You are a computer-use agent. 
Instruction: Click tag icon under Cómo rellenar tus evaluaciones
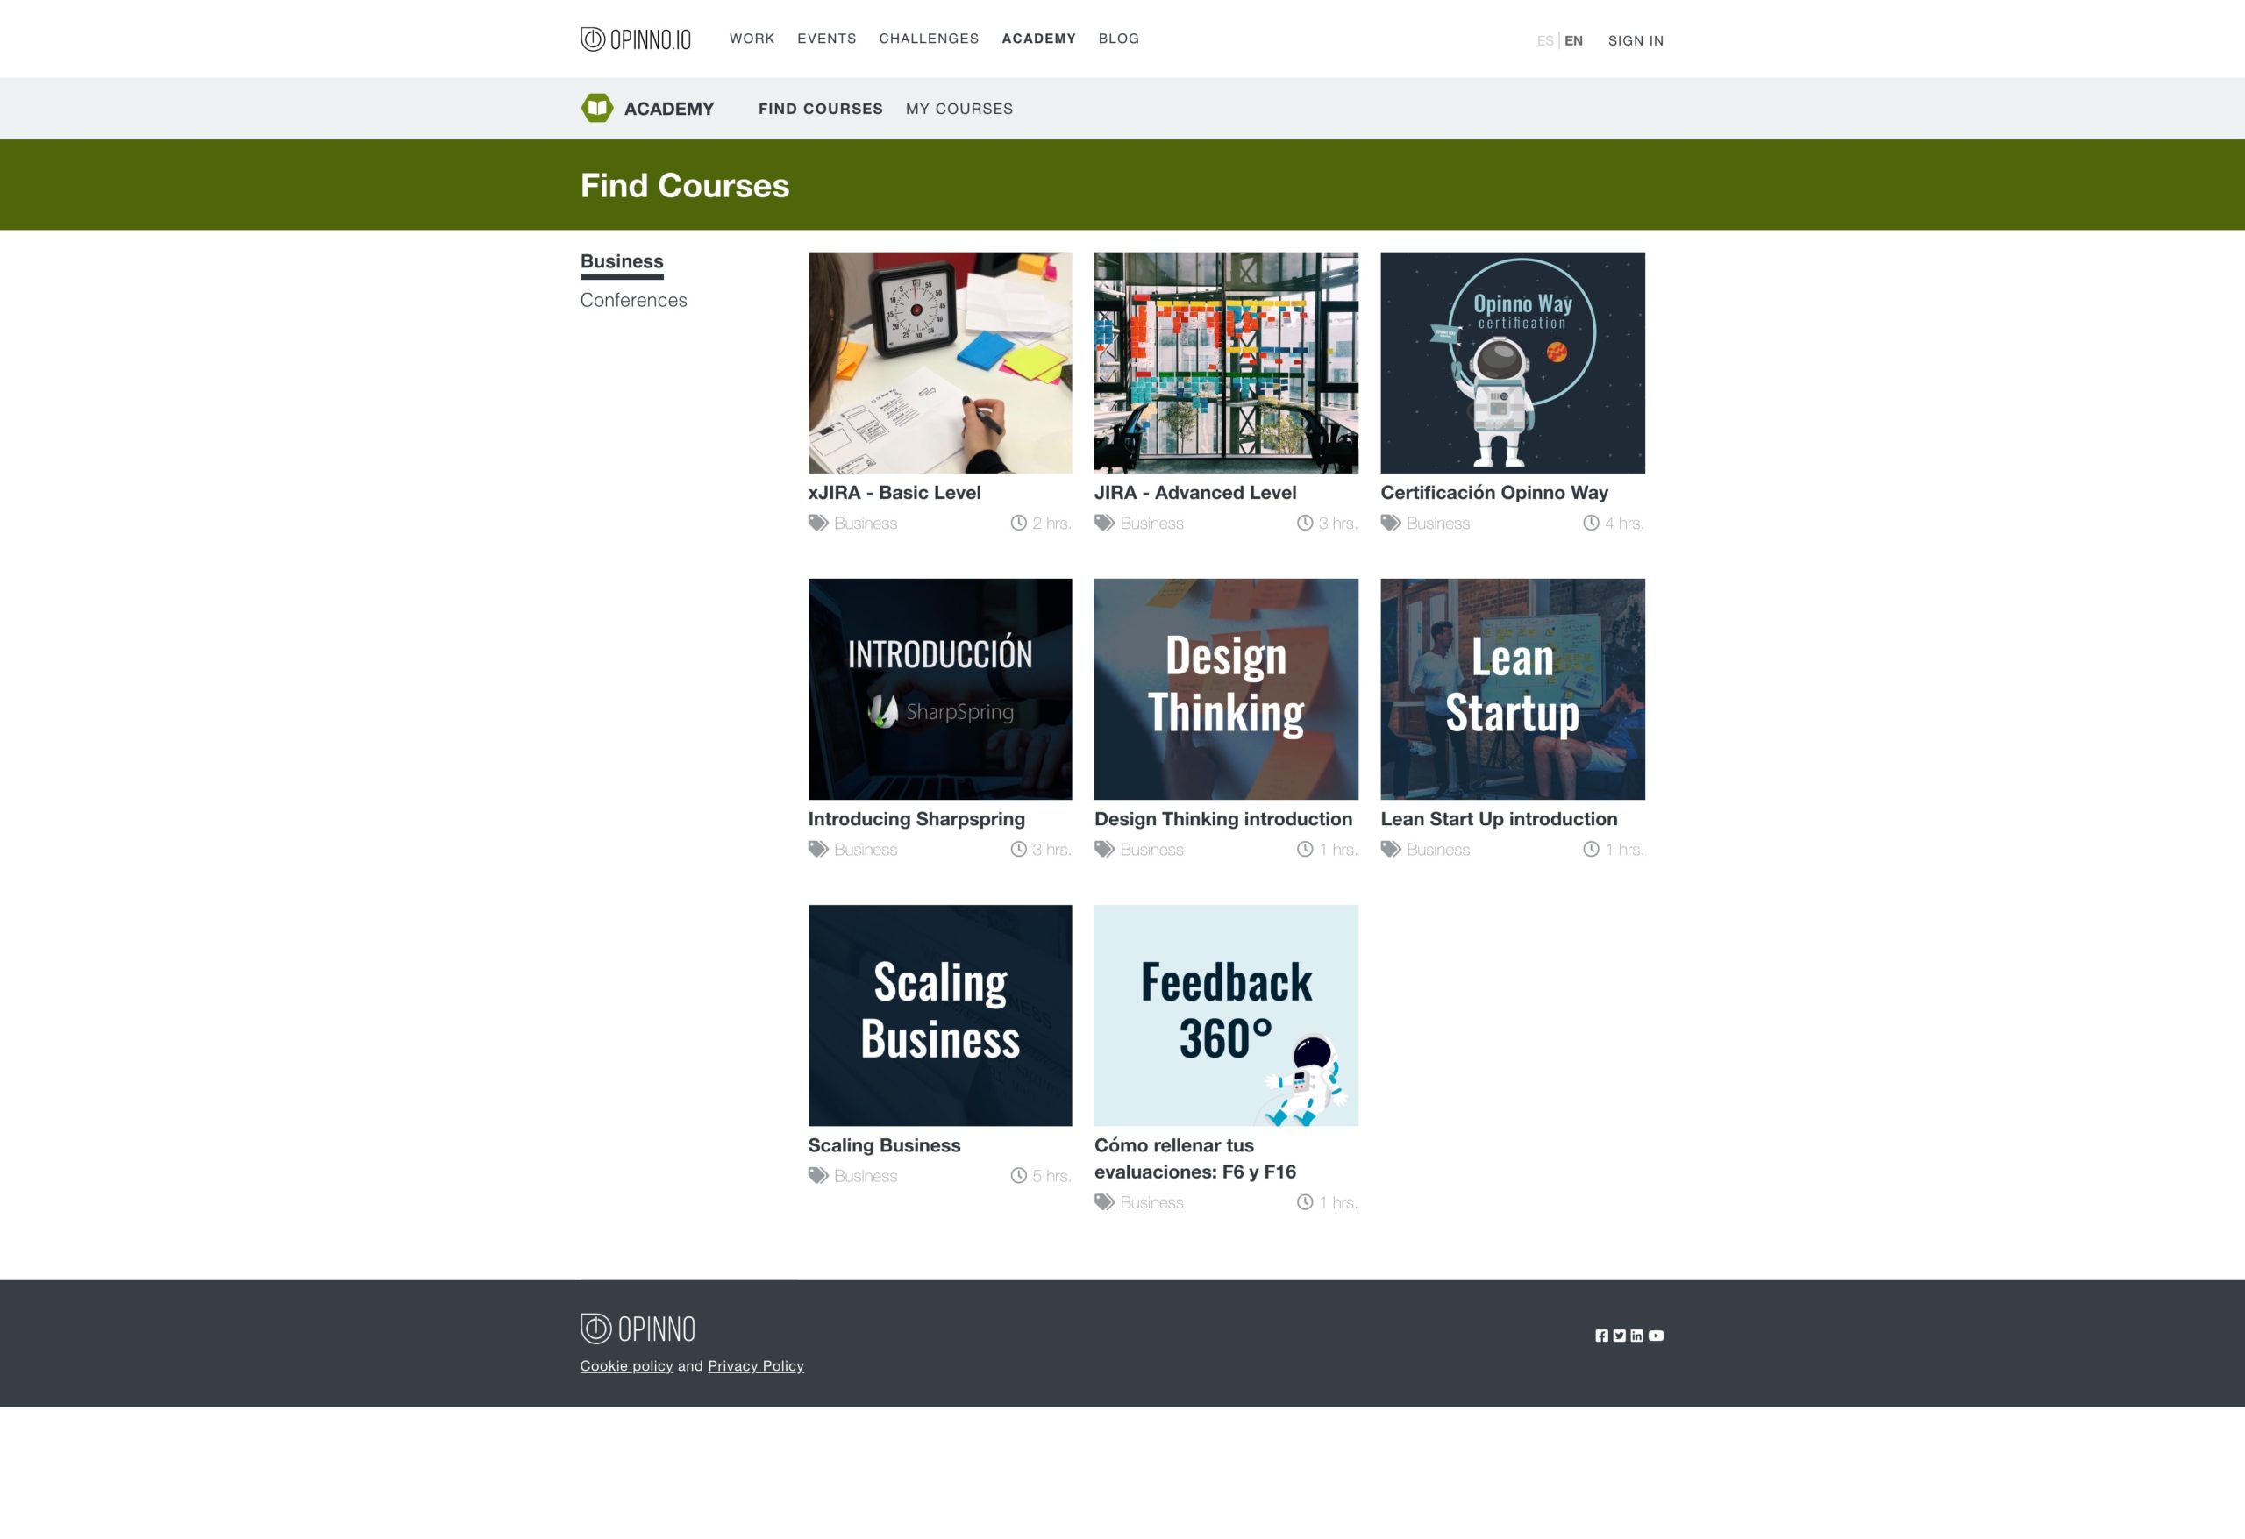click(x=1104, y=1202)
